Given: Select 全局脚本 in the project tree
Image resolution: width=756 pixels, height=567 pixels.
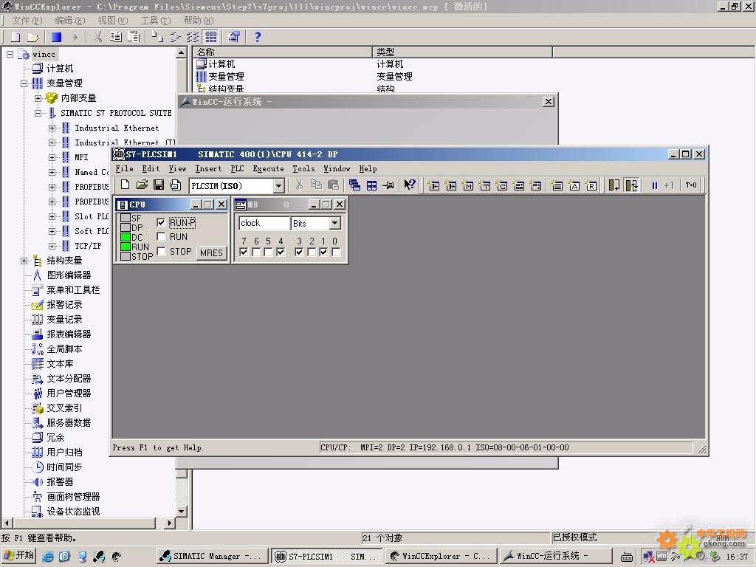Looking at the screenshot, I should (64, 349).
